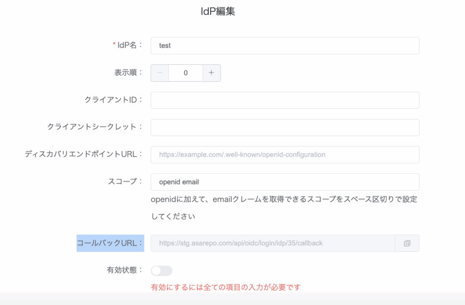Click the クライアントシークレット input field
Viewport: 465px width, 305px height.
[285, 127]
